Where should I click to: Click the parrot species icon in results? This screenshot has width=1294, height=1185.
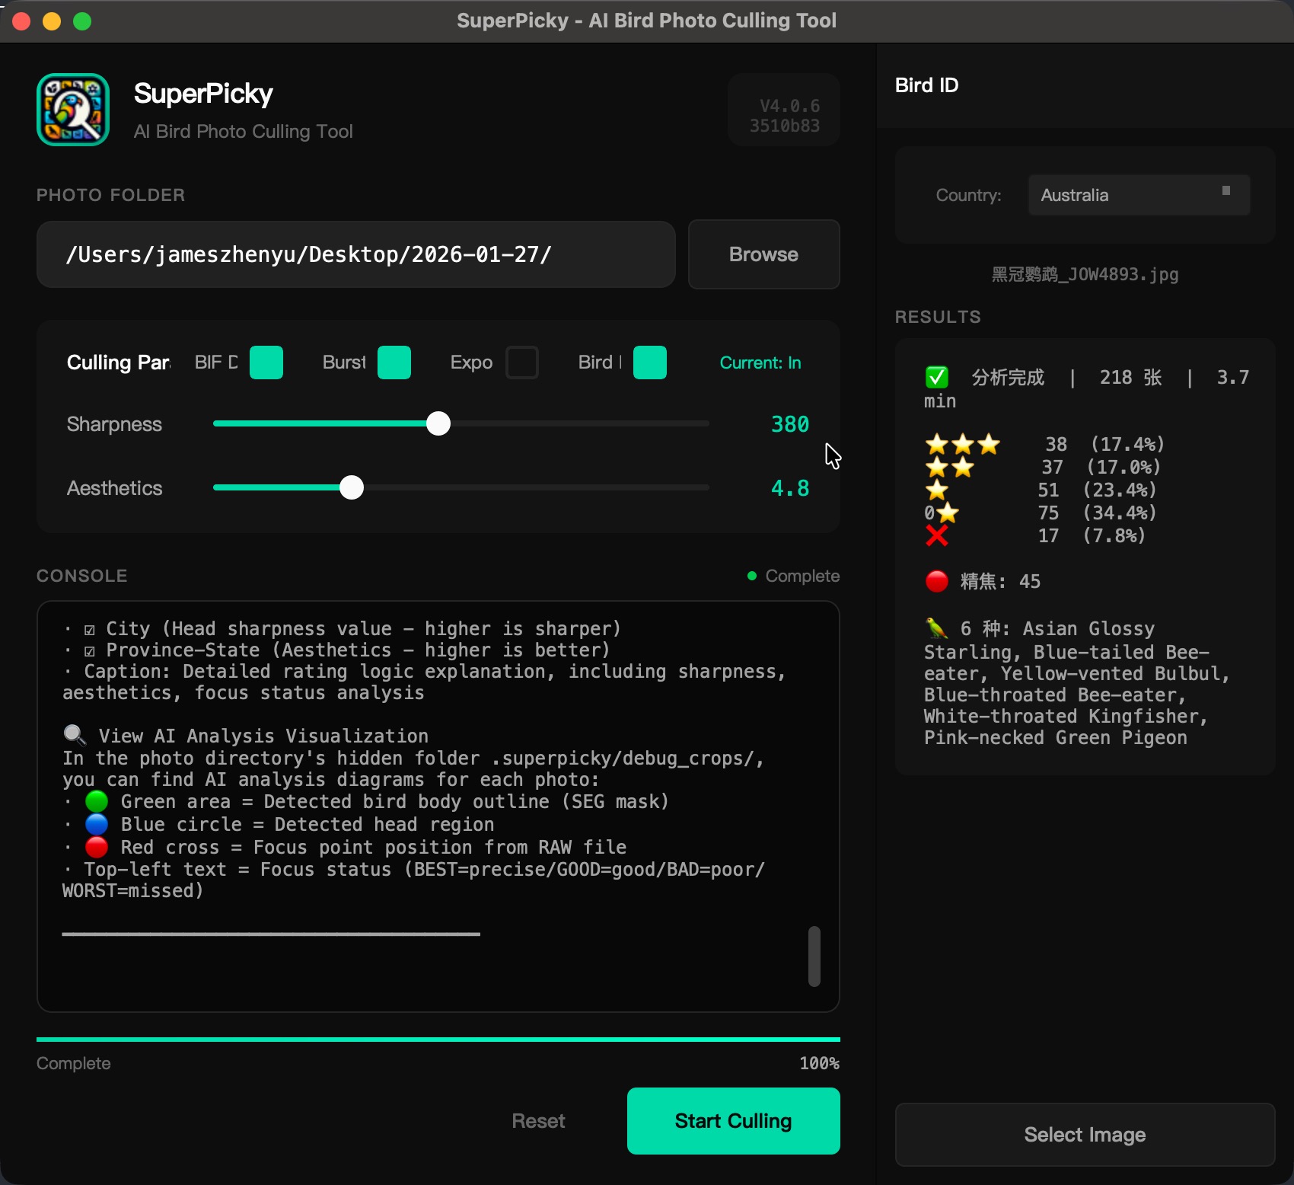pyautogui.click(x=936, y=628)
